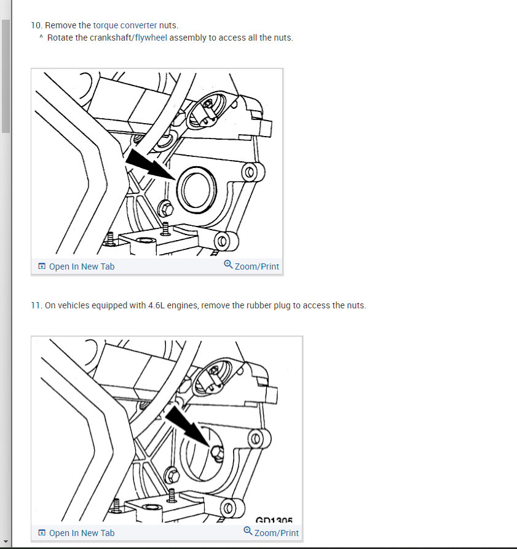The image size is (517, 549).
Task: Open the torque converter link
Action: point(125,25)
